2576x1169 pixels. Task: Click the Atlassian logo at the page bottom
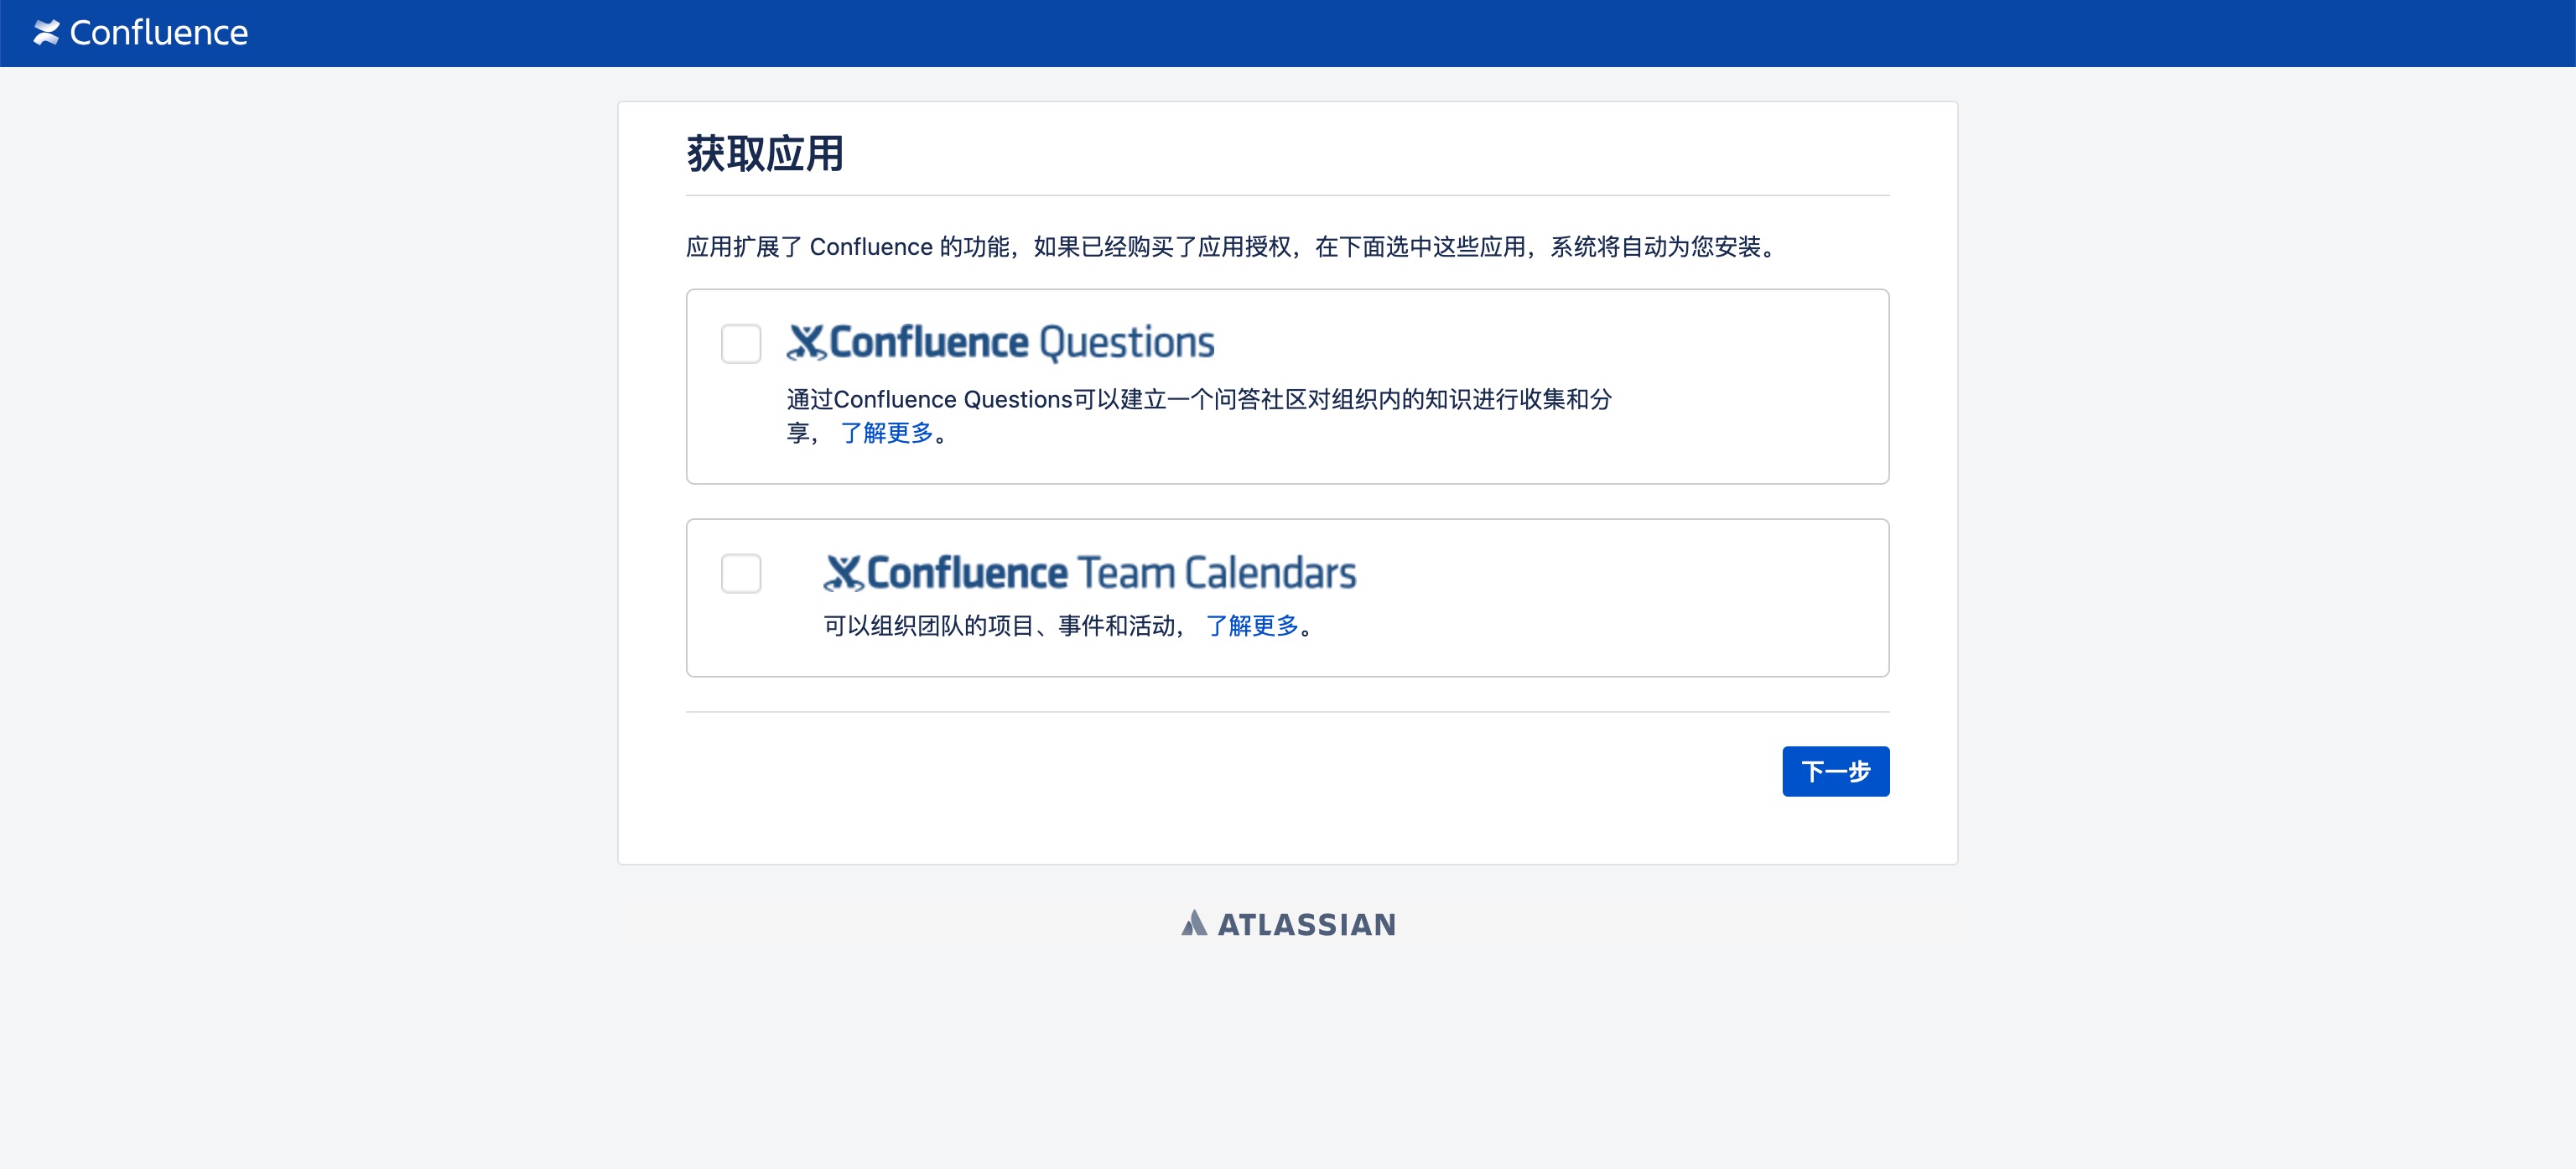1287,924
